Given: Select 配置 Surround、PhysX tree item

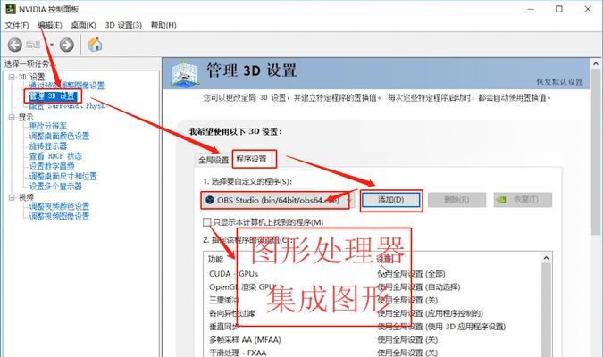Looking at the screenshot, I should point(66,105).
